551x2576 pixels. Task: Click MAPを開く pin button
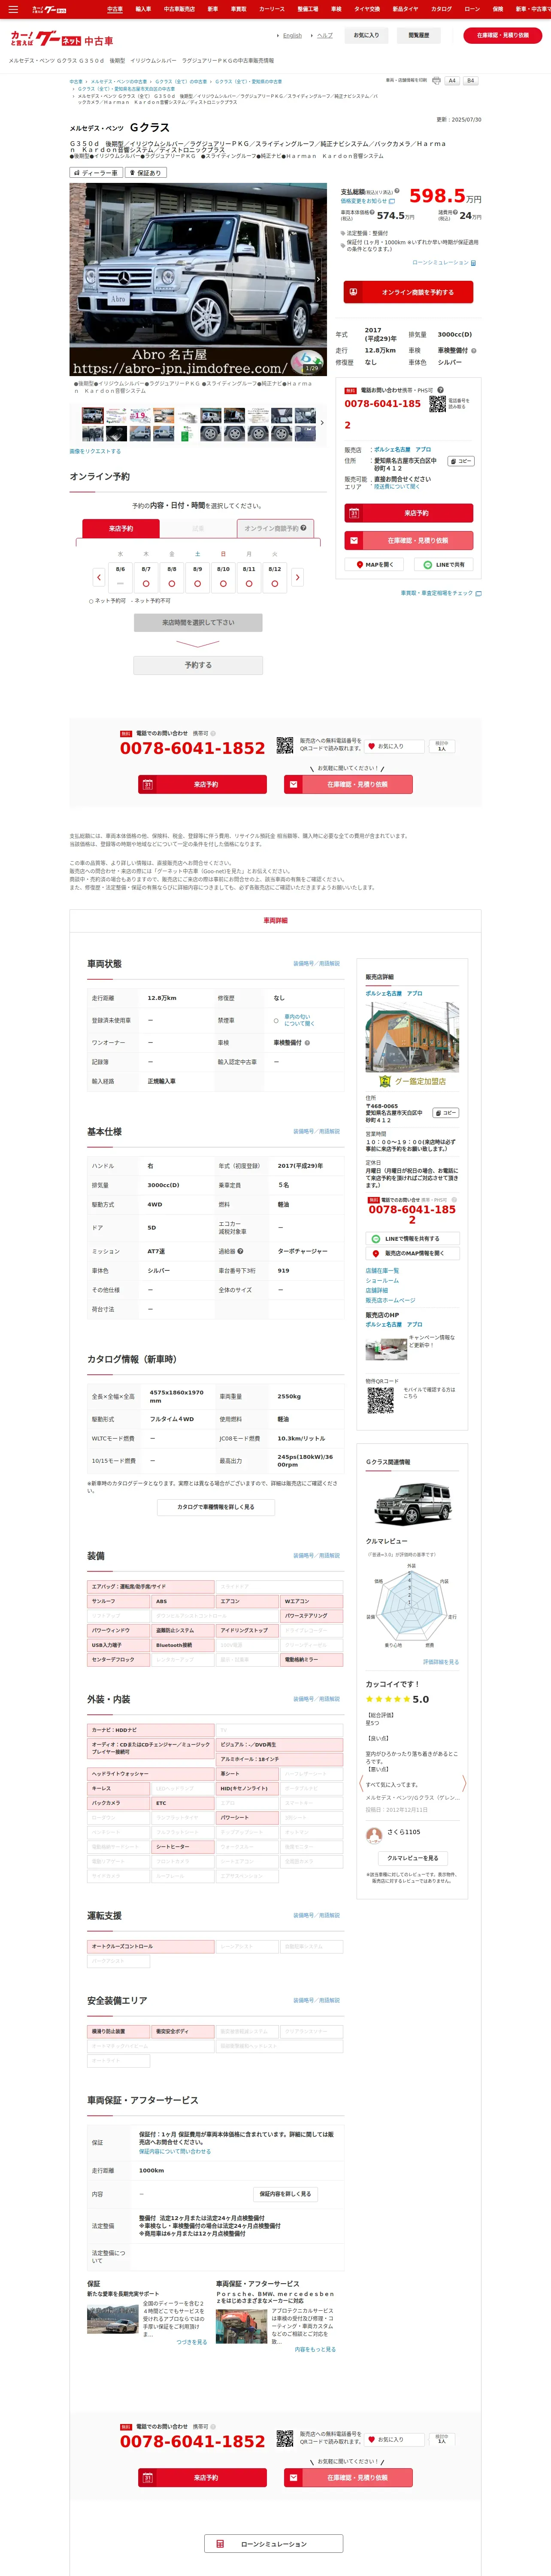click(x=375, y=565)
